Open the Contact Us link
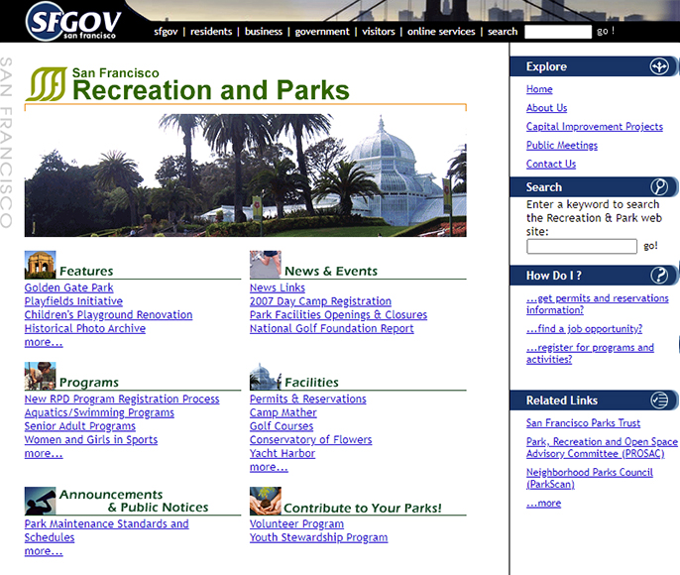The height and width of the screenshot is (575, 680). coord(551,164)
